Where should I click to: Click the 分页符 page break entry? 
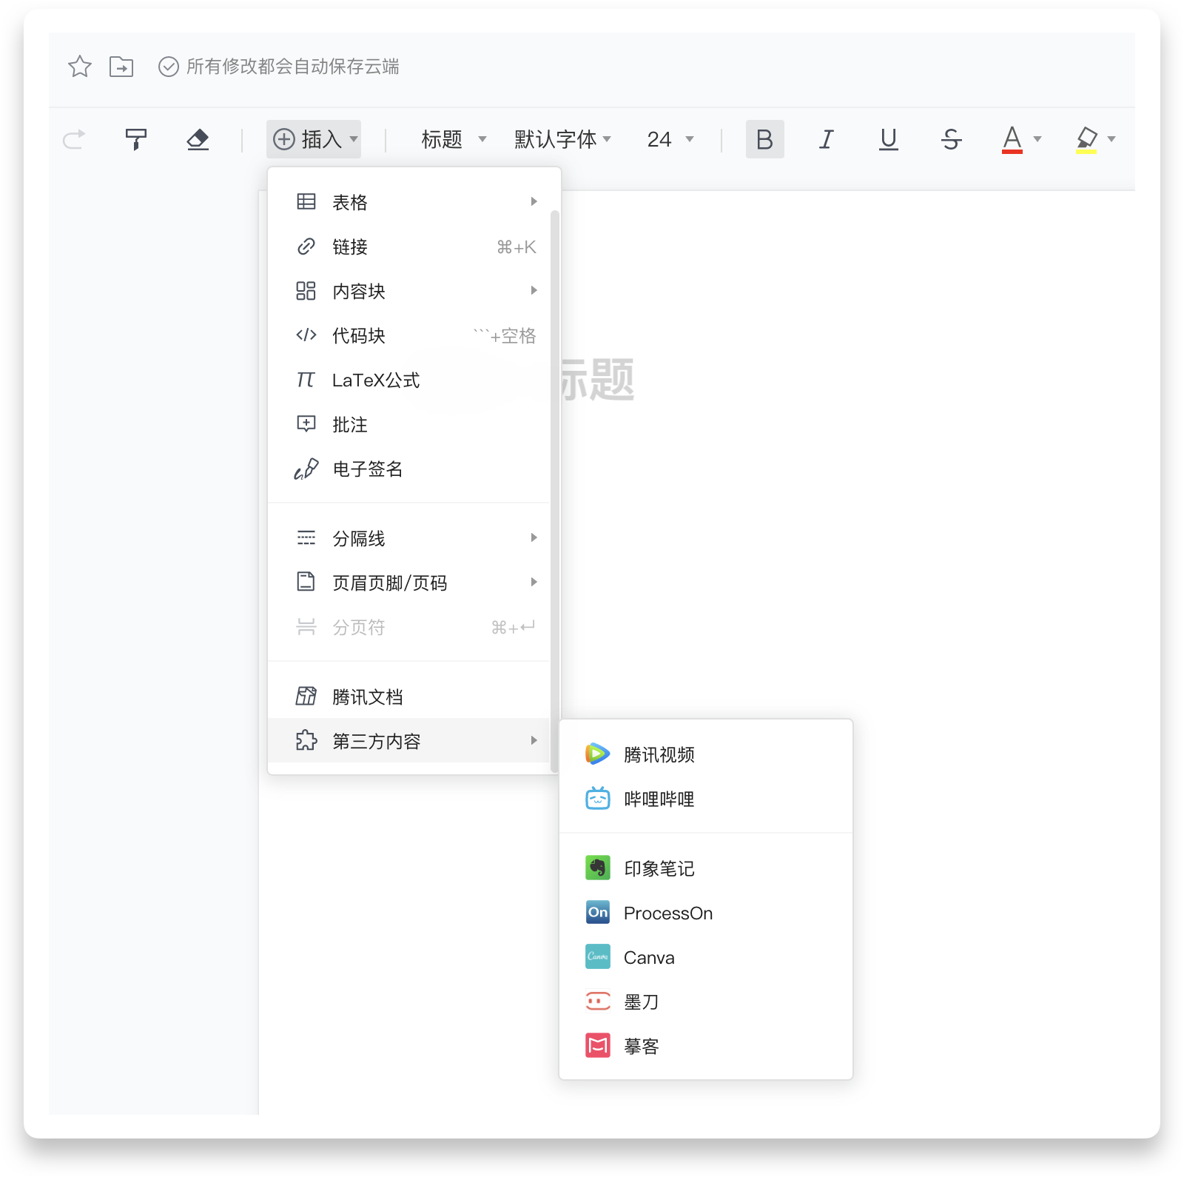pyautogui.click(x=409, y=627)
